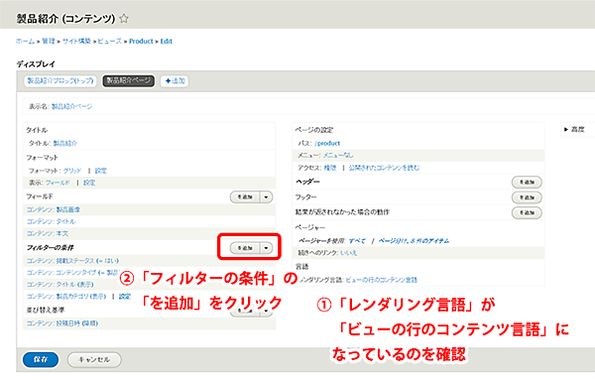Open 設定 link beside 製品カテゴリ filter
This screenshot has width=595, height=380.
[125, 296]
